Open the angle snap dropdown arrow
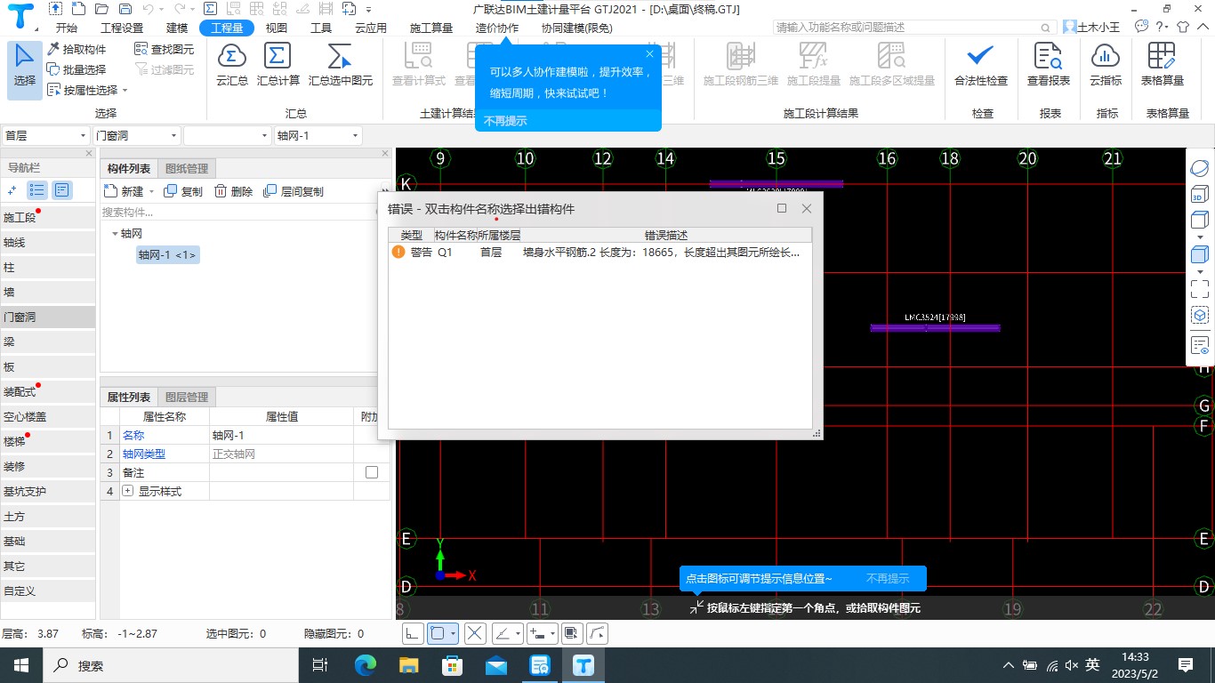Image resolution: width=1215 pixels, height=683 pixels. click(x=517, y=634)
